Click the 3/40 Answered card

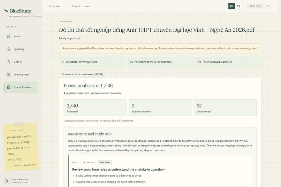pos(95,108)
